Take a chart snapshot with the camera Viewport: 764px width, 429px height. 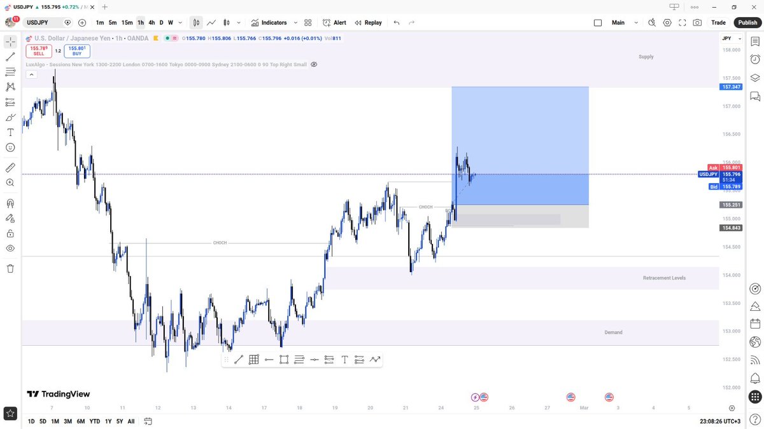point(698,22)
